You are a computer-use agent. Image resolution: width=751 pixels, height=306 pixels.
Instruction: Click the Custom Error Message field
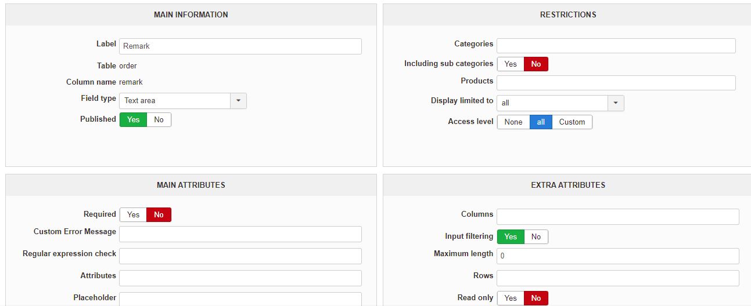coord(240,234)
